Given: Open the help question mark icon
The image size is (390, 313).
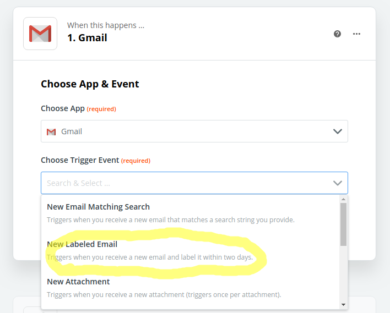Looking at the screenshot, I should [x=337, y=34].
